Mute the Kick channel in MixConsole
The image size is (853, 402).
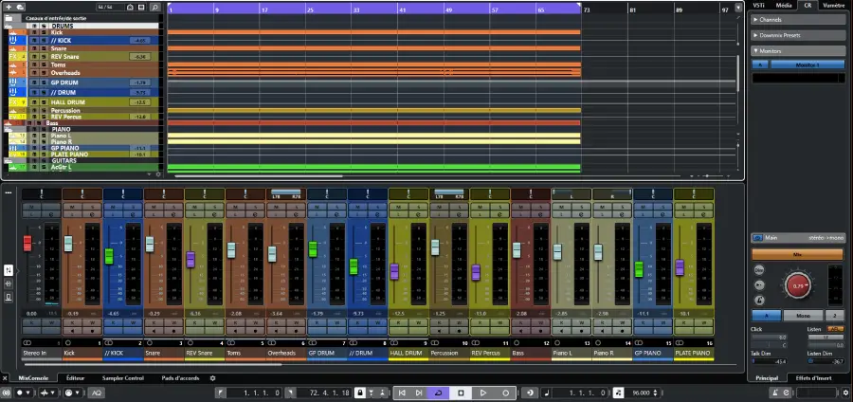(72, 208)
